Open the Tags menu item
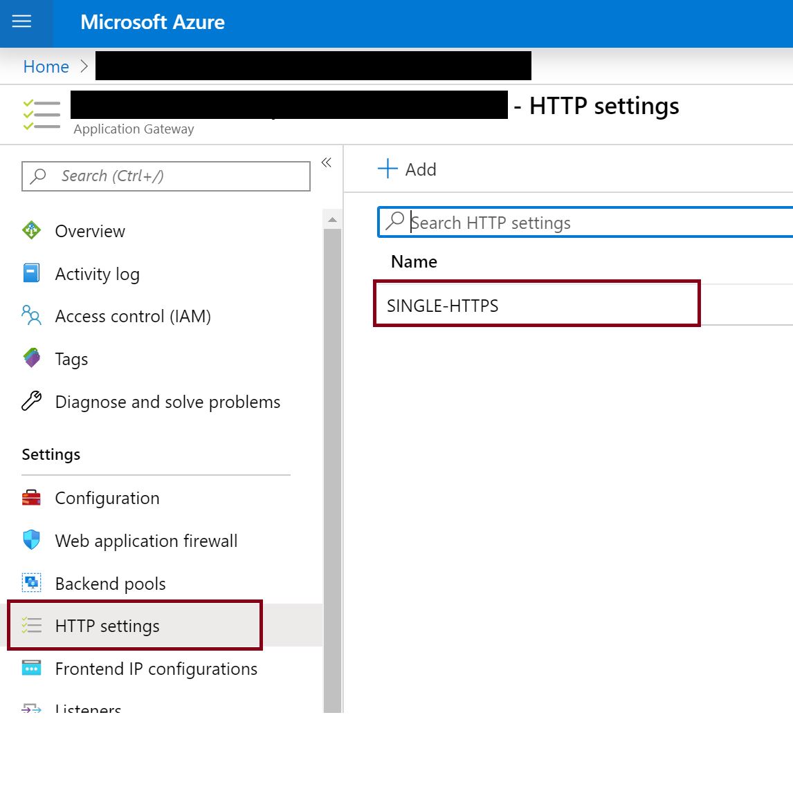This screenshot has width=793, height=800. tap(71, 359)
